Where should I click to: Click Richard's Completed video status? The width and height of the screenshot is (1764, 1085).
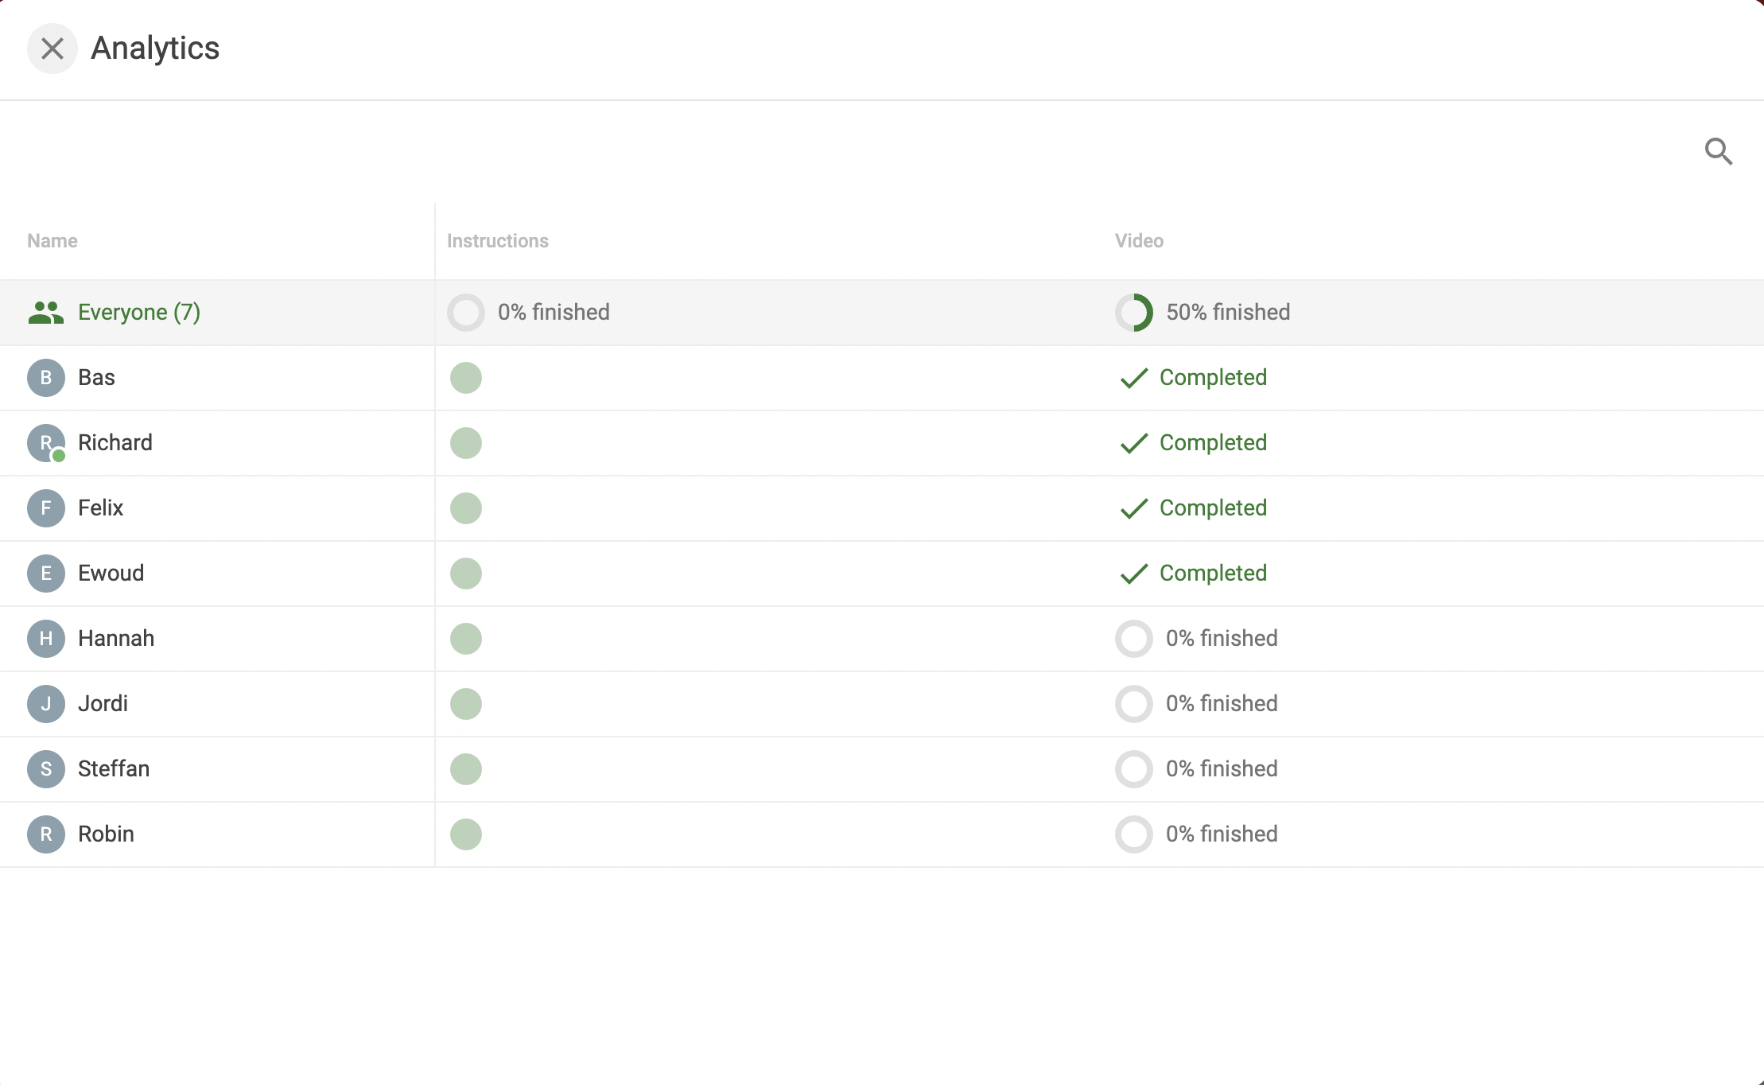[1213, 443]
